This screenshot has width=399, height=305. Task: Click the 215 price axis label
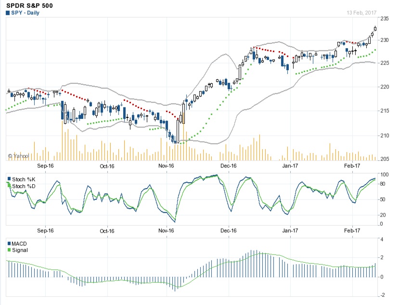tap(385, 111)
